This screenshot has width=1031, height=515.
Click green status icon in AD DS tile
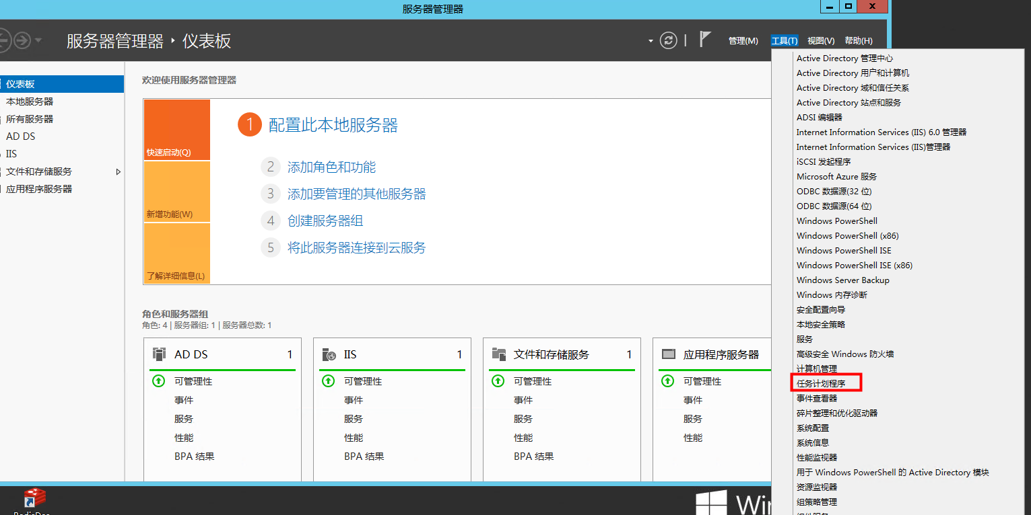(x=159, y=381)
